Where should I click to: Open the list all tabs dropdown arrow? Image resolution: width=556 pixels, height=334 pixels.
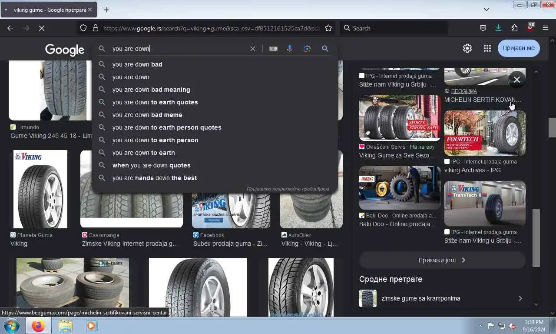pyautogui.click(x=486, y=10)
